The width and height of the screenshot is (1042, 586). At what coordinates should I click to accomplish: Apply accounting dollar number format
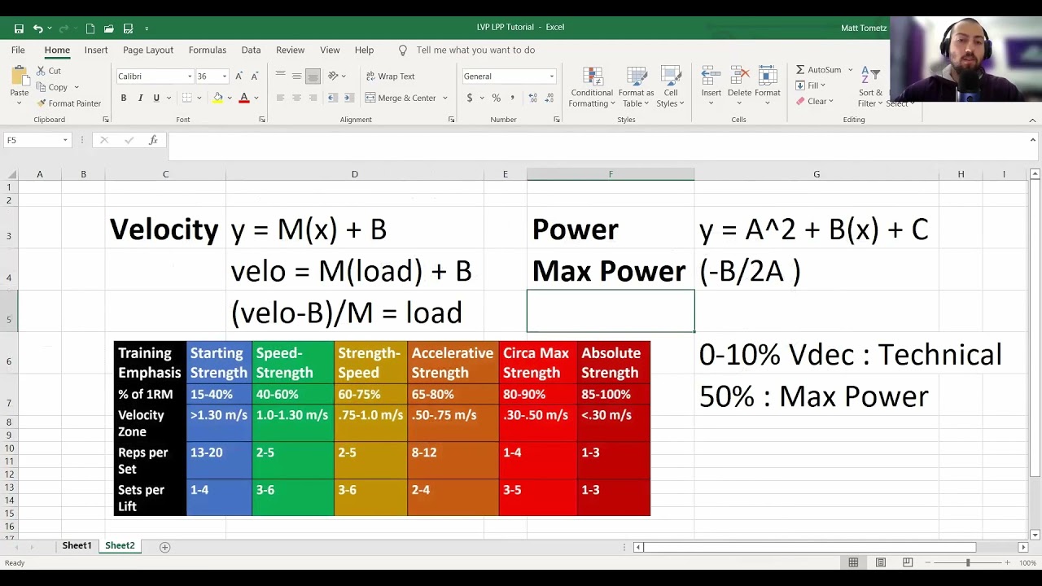(x=470, y=98)
